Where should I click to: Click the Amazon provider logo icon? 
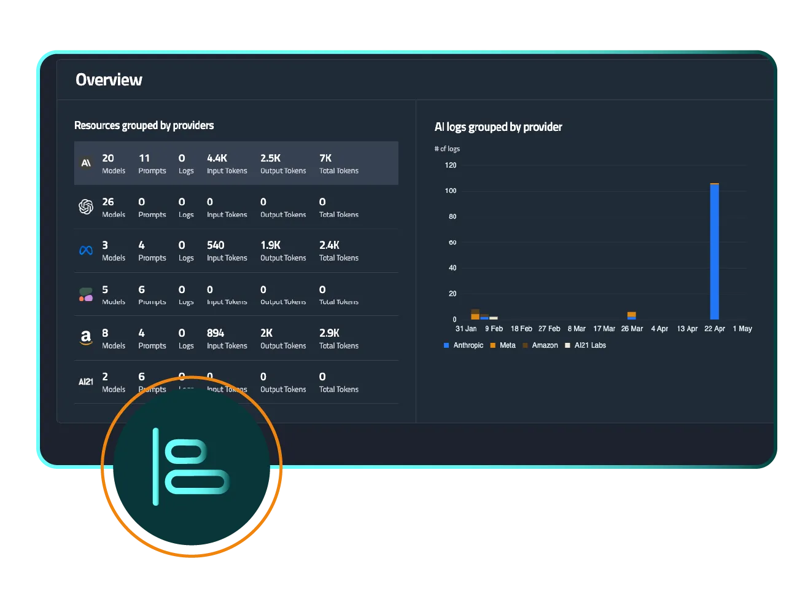(x=86, y=338)
